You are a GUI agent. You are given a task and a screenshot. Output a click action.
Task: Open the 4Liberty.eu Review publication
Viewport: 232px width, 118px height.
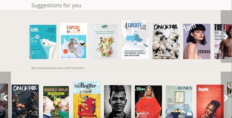point(135,40)
